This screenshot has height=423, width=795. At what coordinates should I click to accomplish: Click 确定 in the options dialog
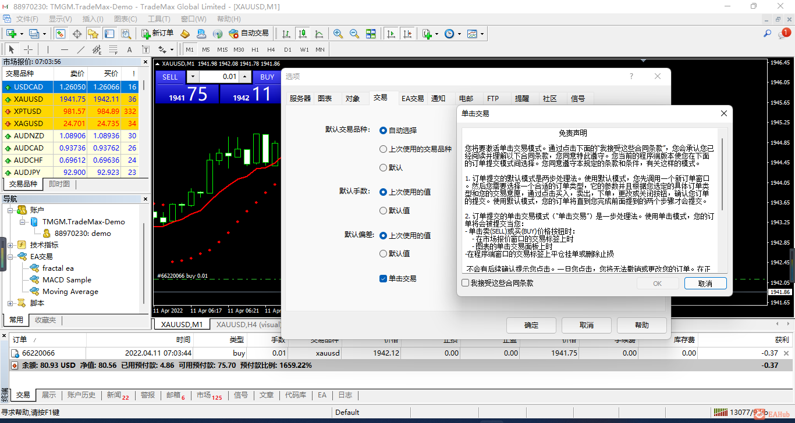[531, 325]
